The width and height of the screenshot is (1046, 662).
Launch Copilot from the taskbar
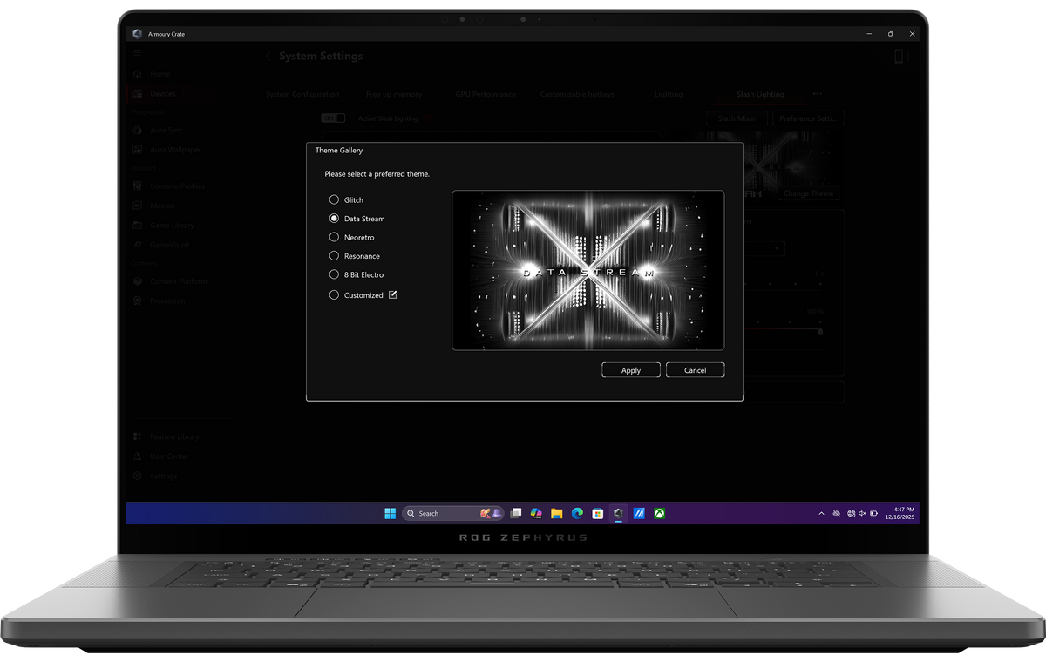pyautogui.click(x=536, y=513)
